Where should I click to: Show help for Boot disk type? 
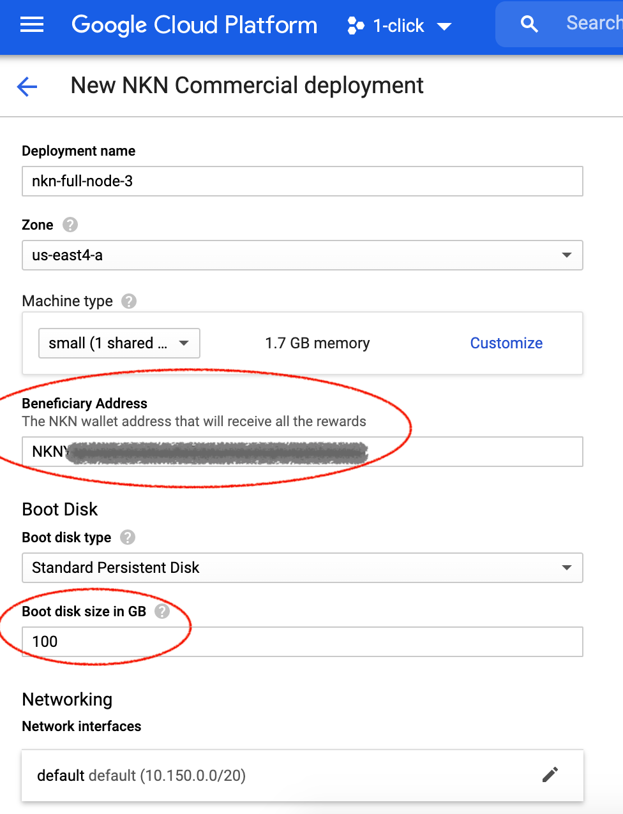click(128, 537)
